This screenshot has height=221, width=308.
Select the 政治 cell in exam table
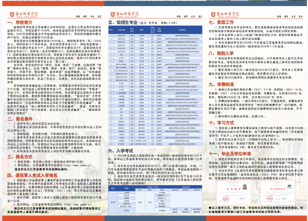pos(140,202)
